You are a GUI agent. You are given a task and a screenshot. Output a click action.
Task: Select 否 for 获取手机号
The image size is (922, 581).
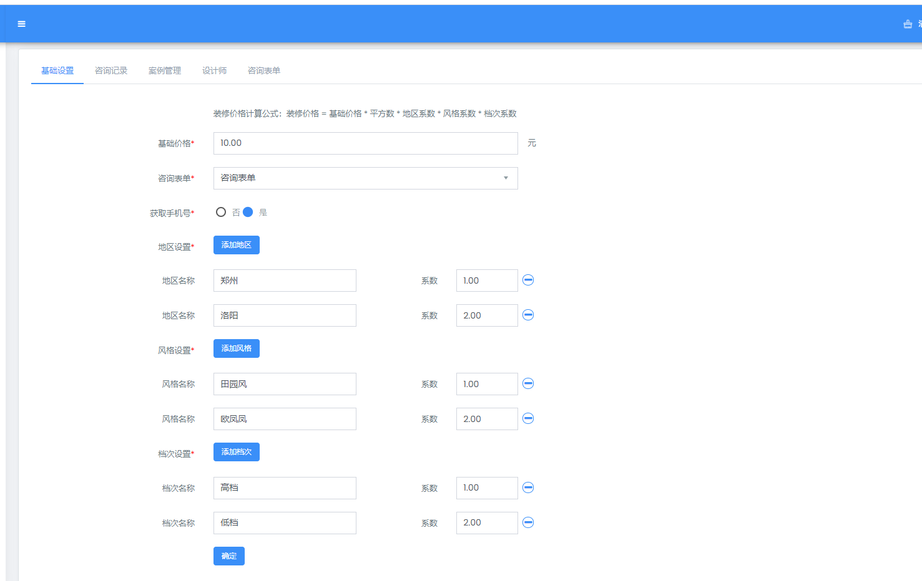pyautogui.click(x=221, y=212)
